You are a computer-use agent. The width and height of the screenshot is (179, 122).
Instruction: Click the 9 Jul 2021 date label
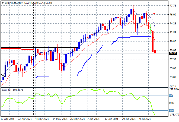(145, 119)
